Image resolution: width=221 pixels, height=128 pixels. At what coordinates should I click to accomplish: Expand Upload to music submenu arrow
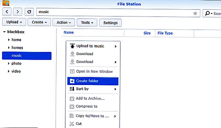(x=116, y=46)
